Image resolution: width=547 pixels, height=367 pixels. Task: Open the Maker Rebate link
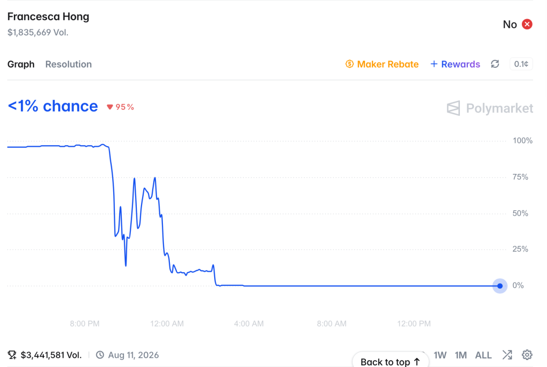[x=388, y=64]
